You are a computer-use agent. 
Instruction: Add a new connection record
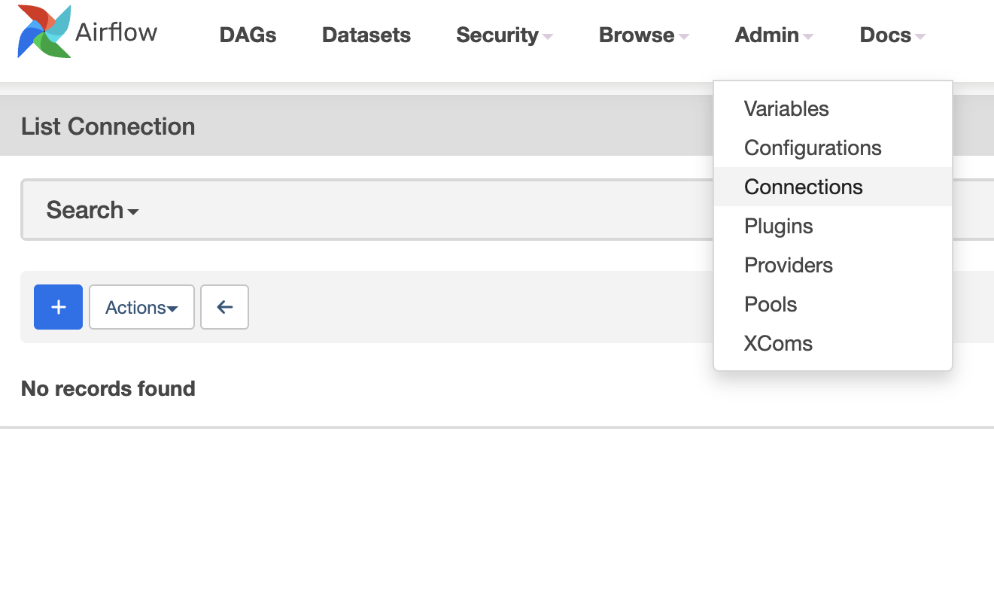tap(58, 307)
